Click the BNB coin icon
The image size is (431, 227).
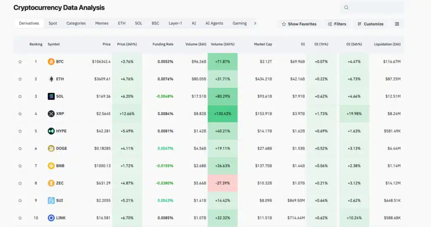51,166
